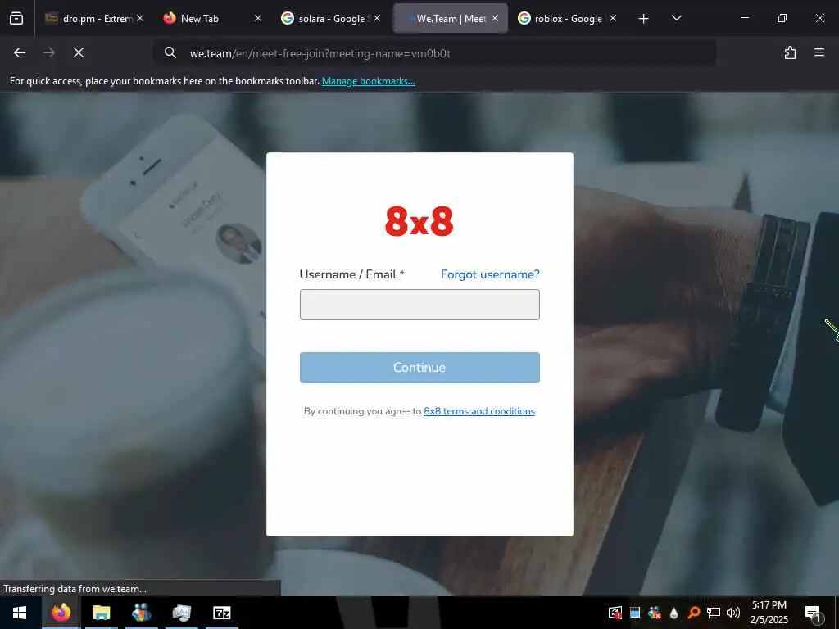
Task: Minimize the Firefox window
Action: point(744,18)
